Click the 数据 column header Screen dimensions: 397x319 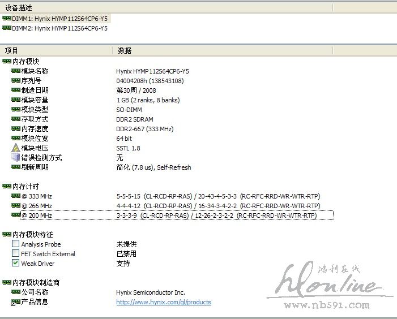pos(223,50)
